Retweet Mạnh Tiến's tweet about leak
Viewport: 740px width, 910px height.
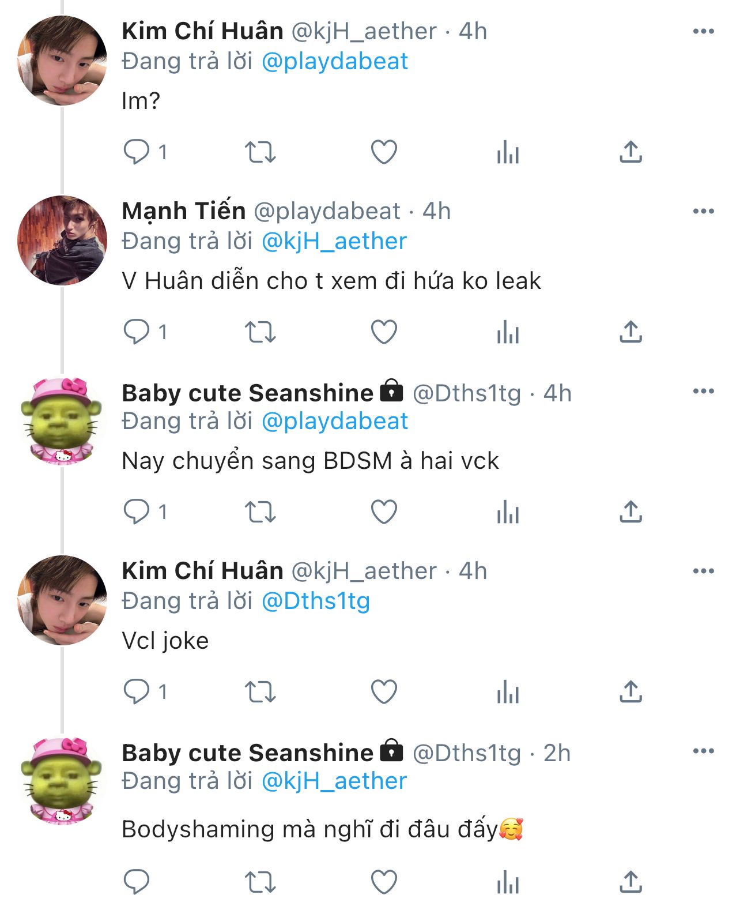point(260,332)
